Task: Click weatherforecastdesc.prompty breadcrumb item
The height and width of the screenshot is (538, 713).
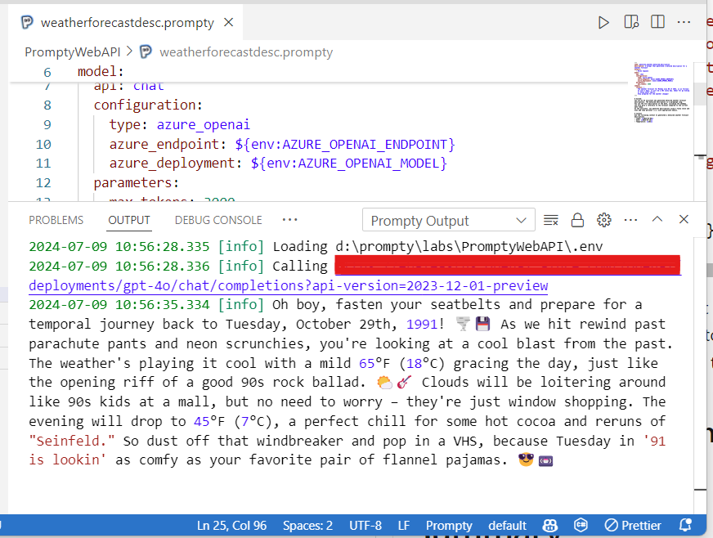Action: click(x=246, y=52)
